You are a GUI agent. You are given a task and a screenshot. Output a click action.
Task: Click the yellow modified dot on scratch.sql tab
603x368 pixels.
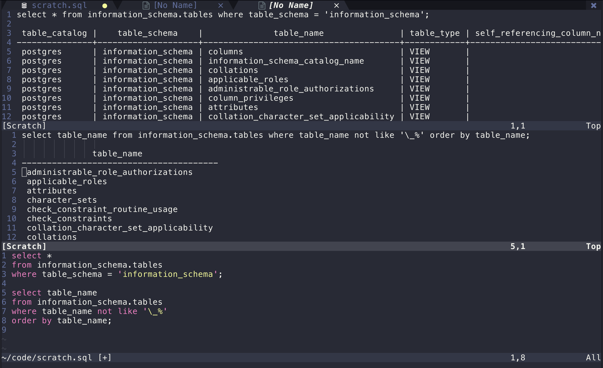[x=105, y=6]
